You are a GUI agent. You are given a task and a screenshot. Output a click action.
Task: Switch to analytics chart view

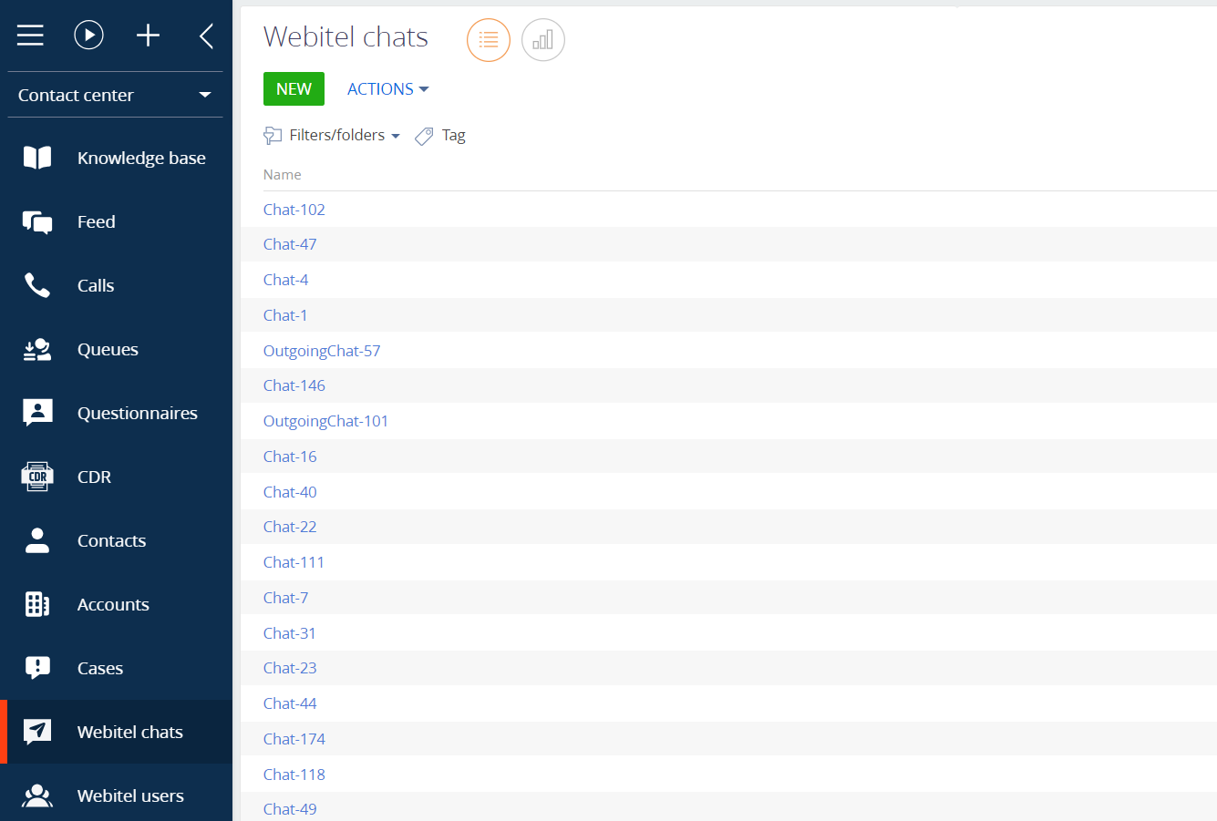pyautogui.click(x=543, y=40)
